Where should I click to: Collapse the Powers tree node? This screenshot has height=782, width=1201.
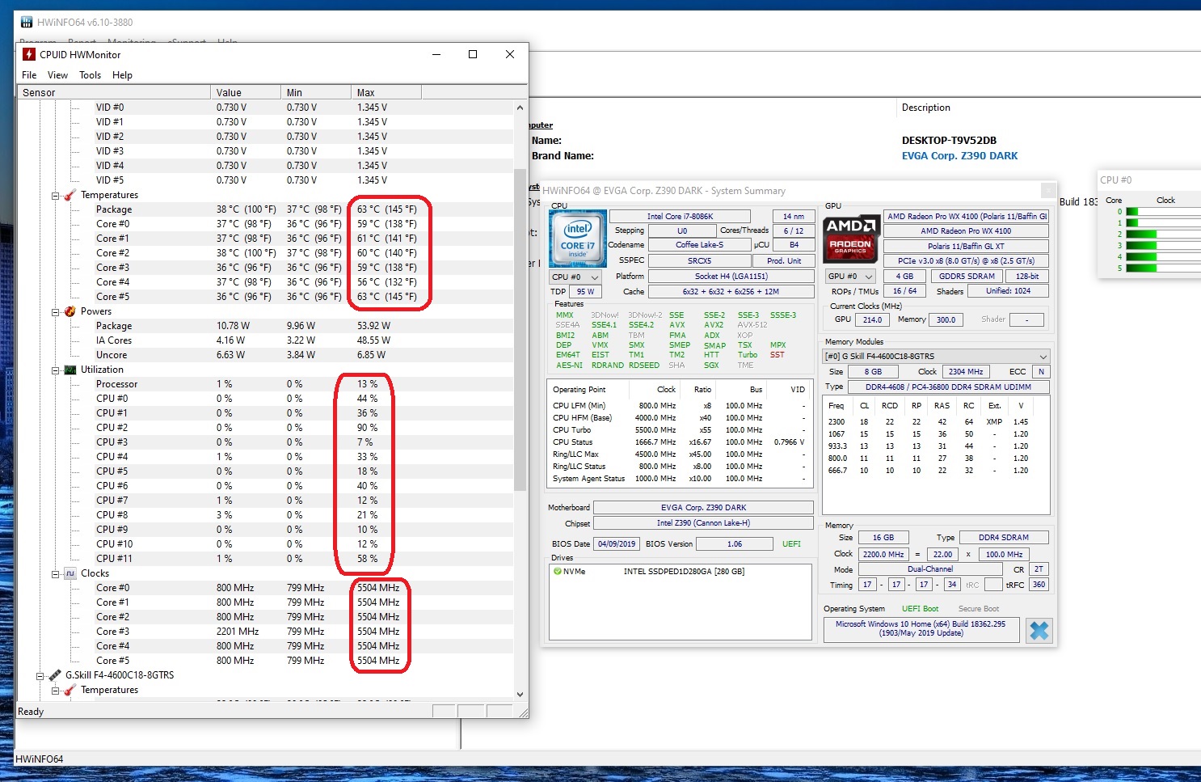click(x=56, y=312)
